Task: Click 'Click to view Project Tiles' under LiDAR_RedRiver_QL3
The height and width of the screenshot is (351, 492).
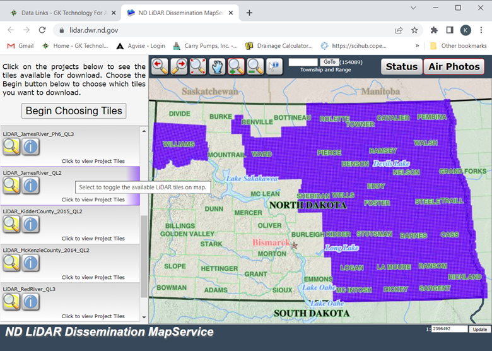Action: (93, 316)
